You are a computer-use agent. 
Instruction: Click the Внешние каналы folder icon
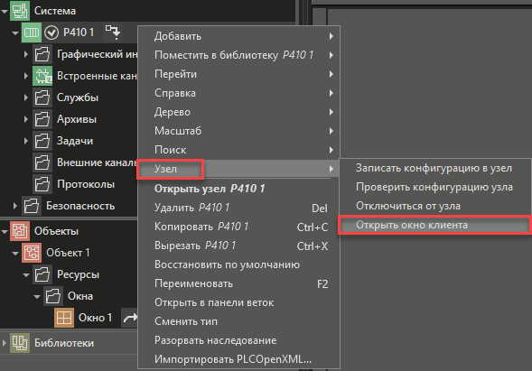click(42, 162)
